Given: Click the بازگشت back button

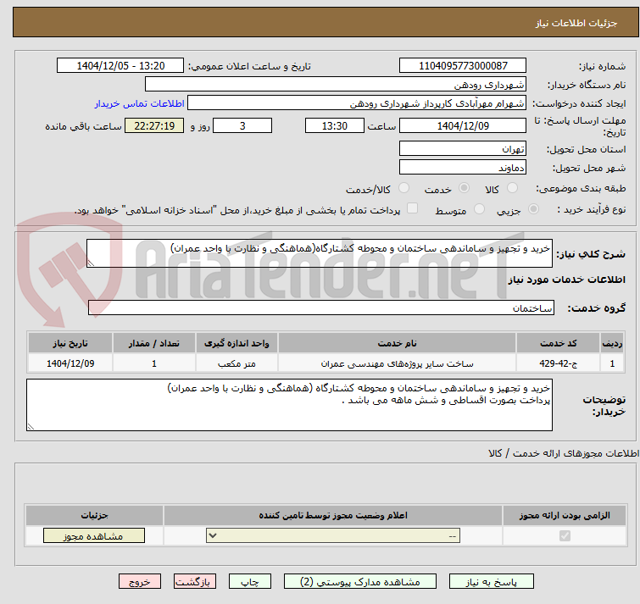Looking at the screenshot, I should click(x=195, y=582).
